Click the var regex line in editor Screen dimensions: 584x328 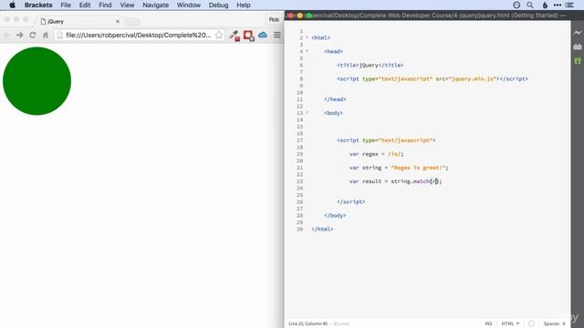click(377, 154)
